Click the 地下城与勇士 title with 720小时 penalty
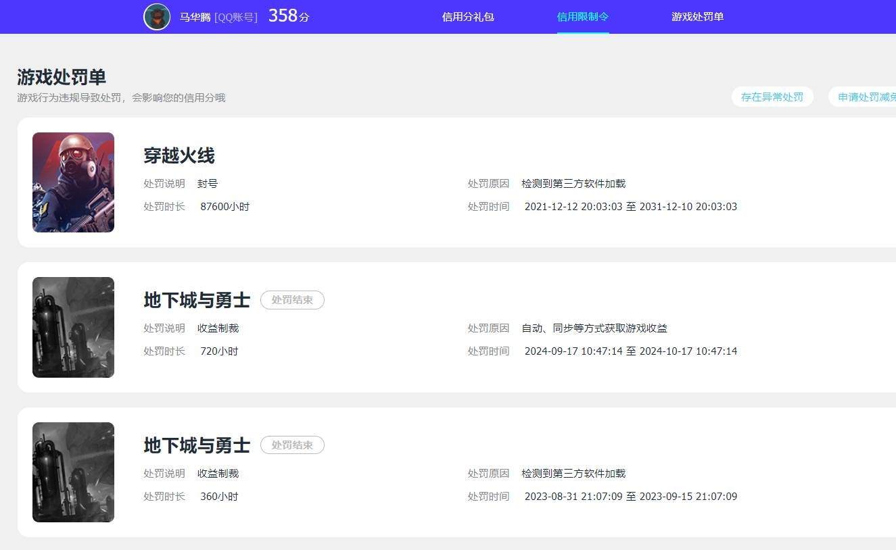The height and width of the screenshot is (550, 896). click(197, 300)
